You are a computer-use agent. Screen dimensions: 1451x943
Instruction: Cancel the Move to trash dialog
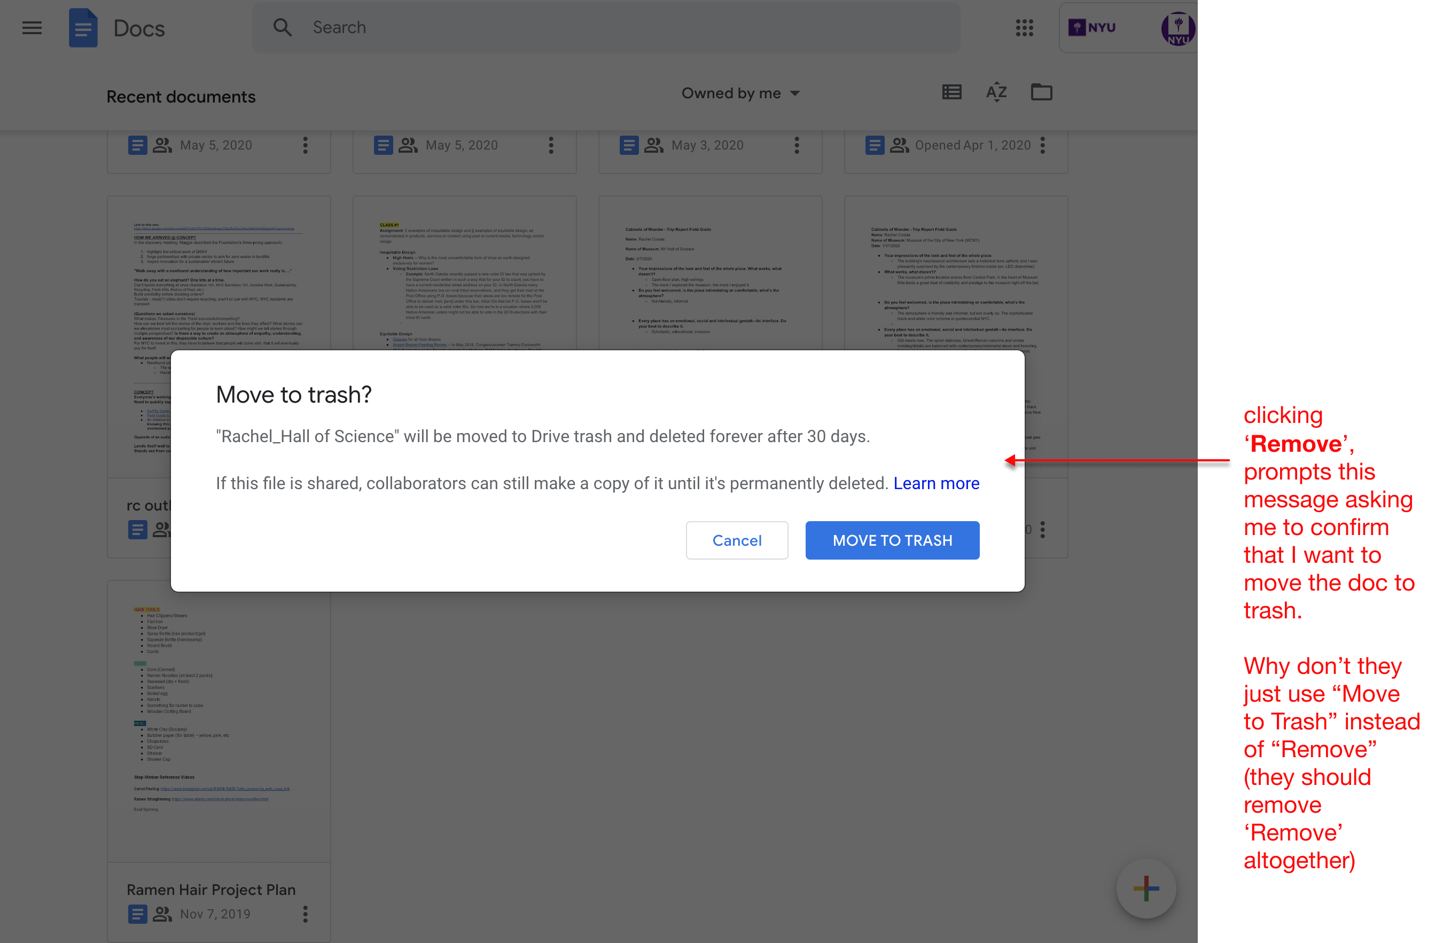pos(737,540)
